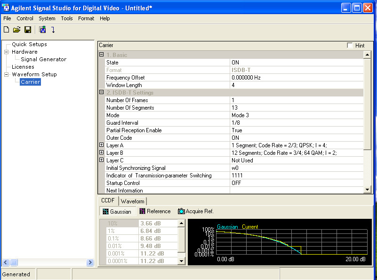The width and height of the screenshot is (377, 280).
Task: Click the Number Of Segments value 13
Action: click(x=297, y=108)
